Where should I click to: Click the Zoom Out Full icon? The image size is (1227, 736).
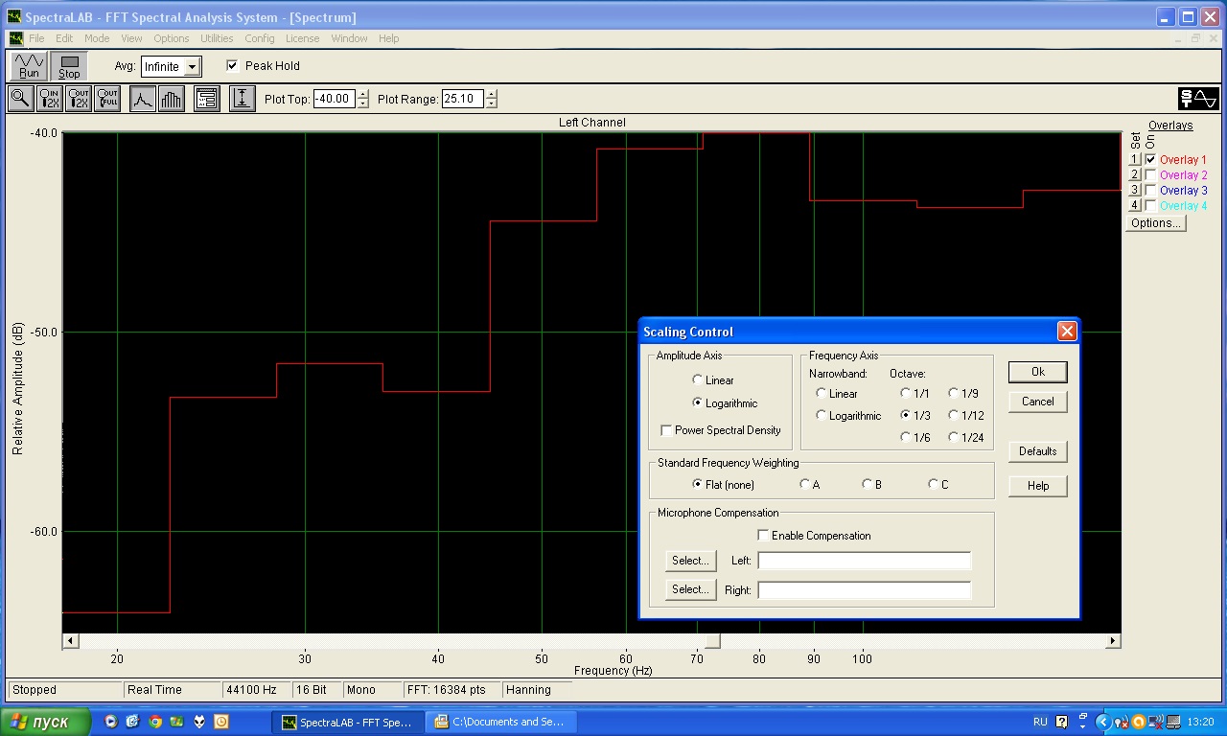107,99
